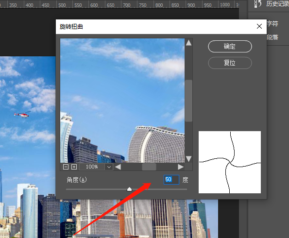Open the 段落 panel

(272, 37)
